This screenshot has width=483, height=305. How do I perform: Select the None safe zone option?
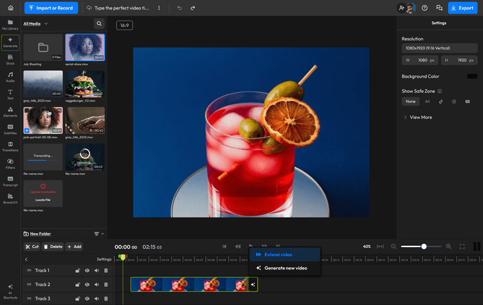(410, 102)
